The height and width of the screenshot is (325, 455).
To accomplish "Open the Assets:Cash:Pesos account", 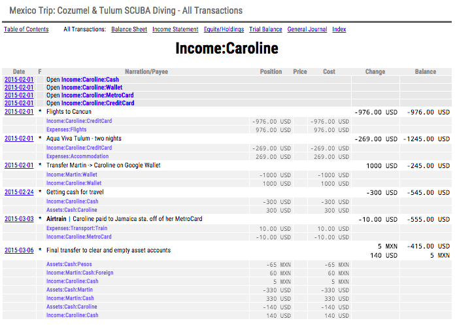I will [69, 264].
